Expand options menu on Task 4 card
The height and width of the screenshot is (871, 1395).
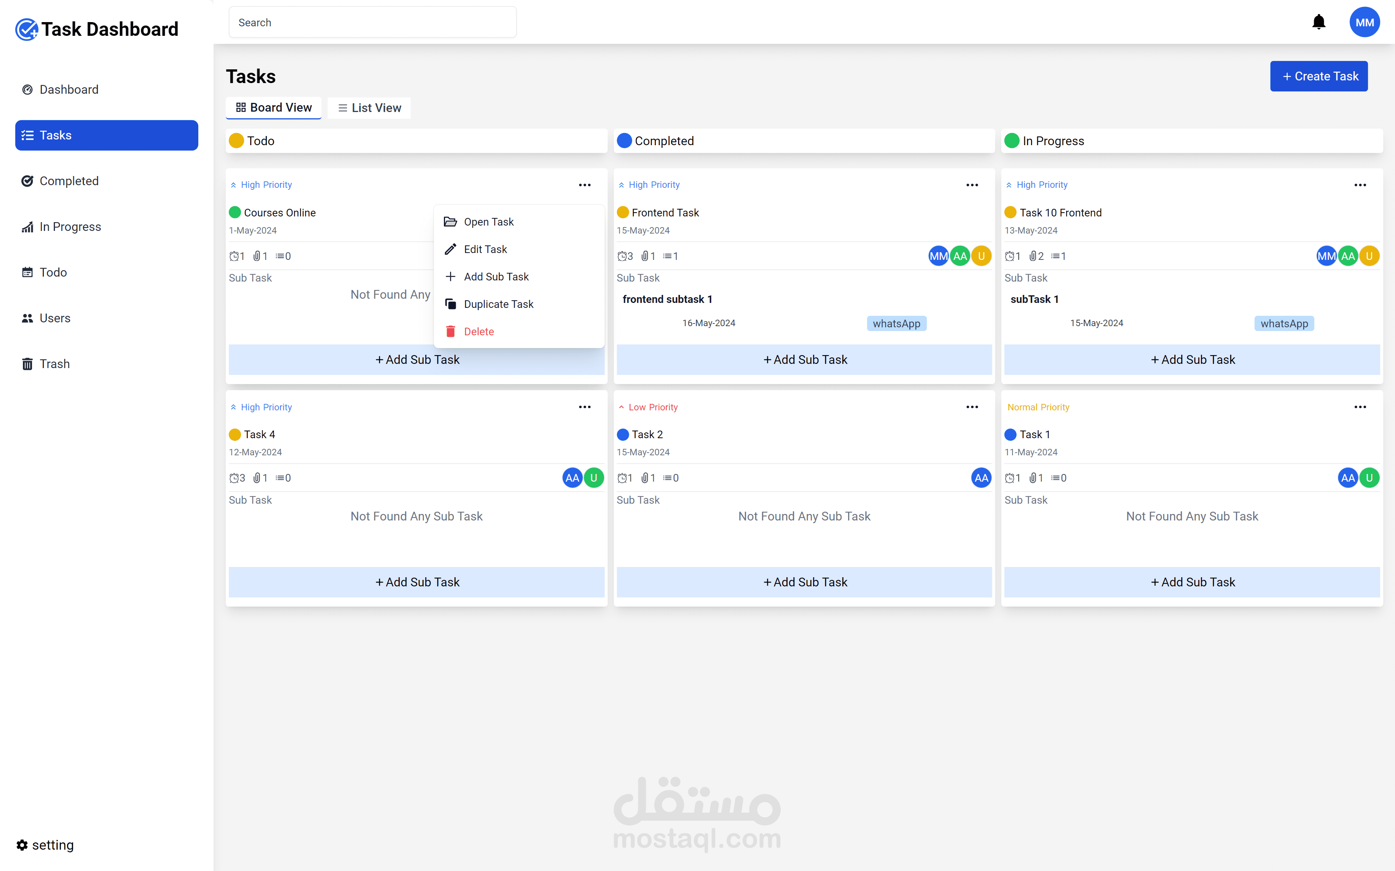(x=585, y=407)
